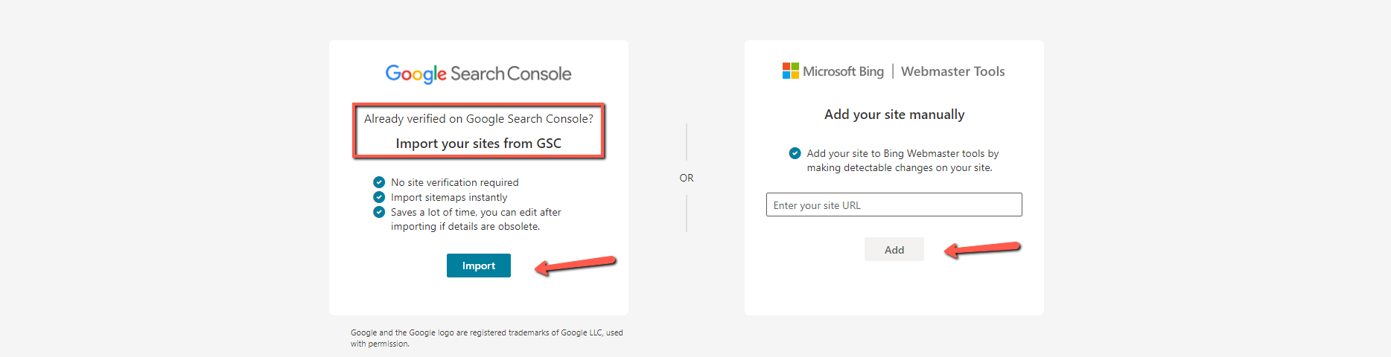Click the Webmaster Tools title
1391x357 pixels.
[x=952, y=71]
